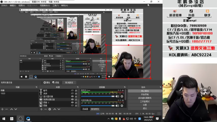
Task: Click the mixer panel vertical scrollbar
Action: tap(126, 95)
